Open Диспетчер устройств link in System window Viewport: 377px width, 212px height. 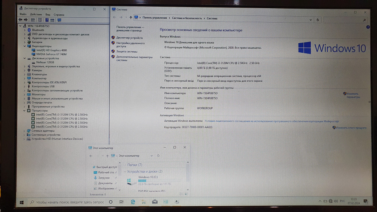click(129, 38)
